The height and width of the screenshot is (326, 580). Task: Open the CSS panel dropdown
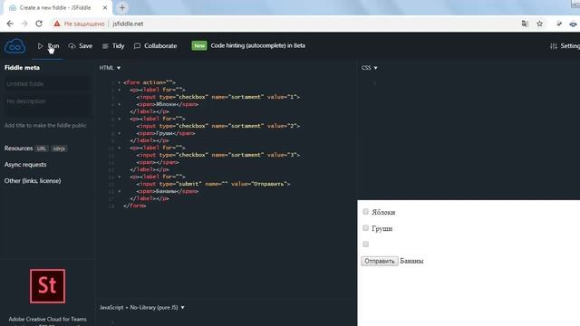point(369,68)
